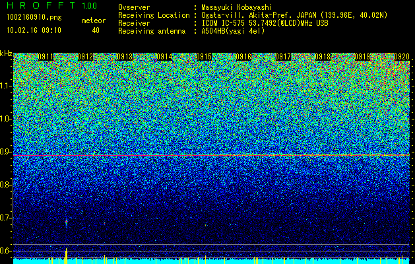The height and width of the screenshot is (264, 415).
Task: Click the 0911 time marker
Action: click(x=46, y=57)
